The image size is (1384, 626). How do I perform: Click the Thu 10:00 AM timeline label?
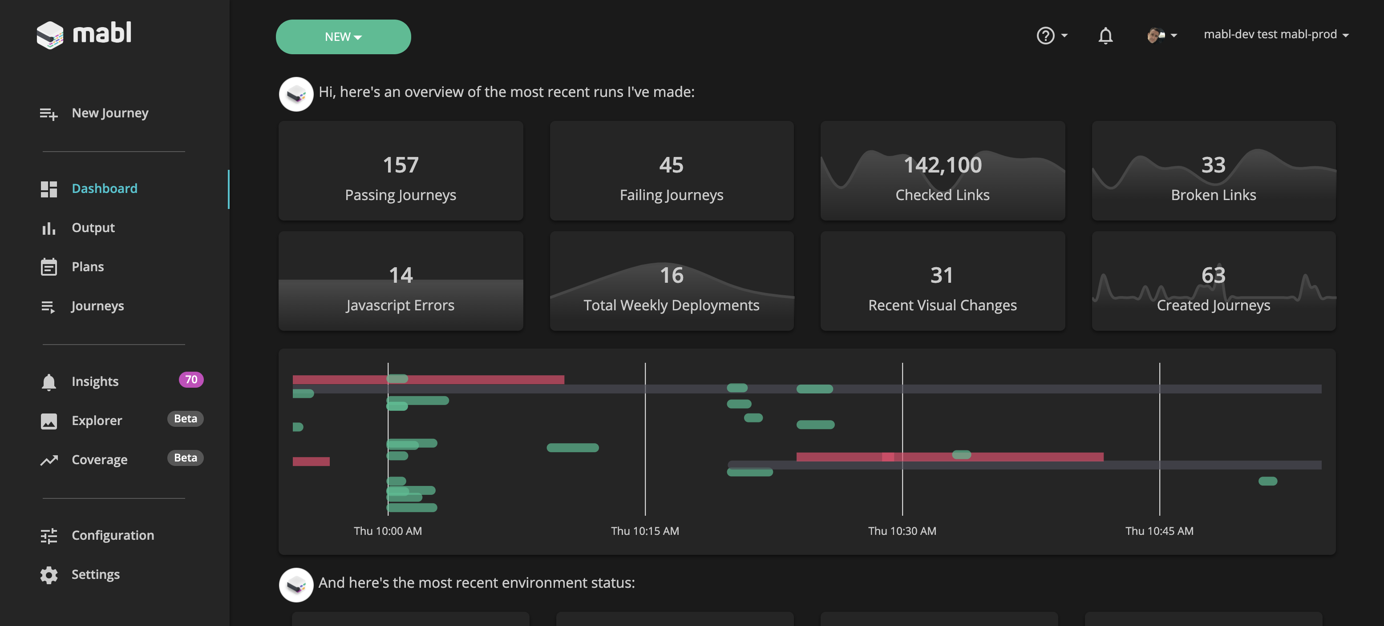pos(387,531)
